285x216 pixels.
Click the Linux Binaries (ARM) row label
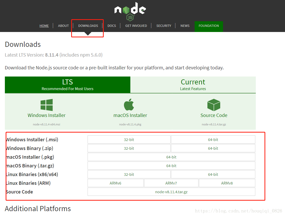click(28, 183)
